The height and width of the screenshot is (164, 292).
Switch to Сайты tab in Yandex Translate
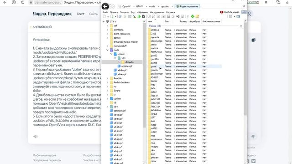[94, 14]
